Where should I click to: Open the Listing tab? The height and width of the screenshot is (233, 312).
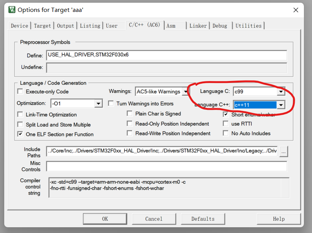(x=90, y=26)
